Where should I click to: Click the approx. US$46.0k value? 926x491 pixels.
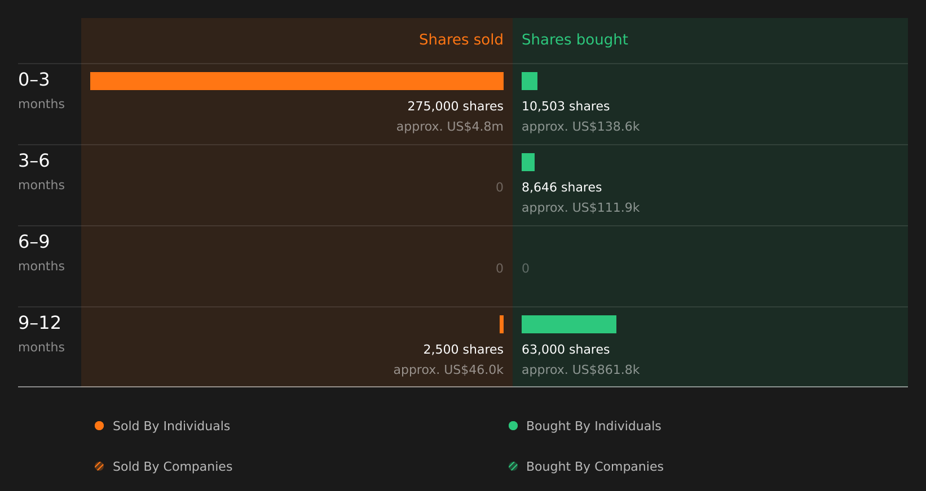(x=448, y=370)
